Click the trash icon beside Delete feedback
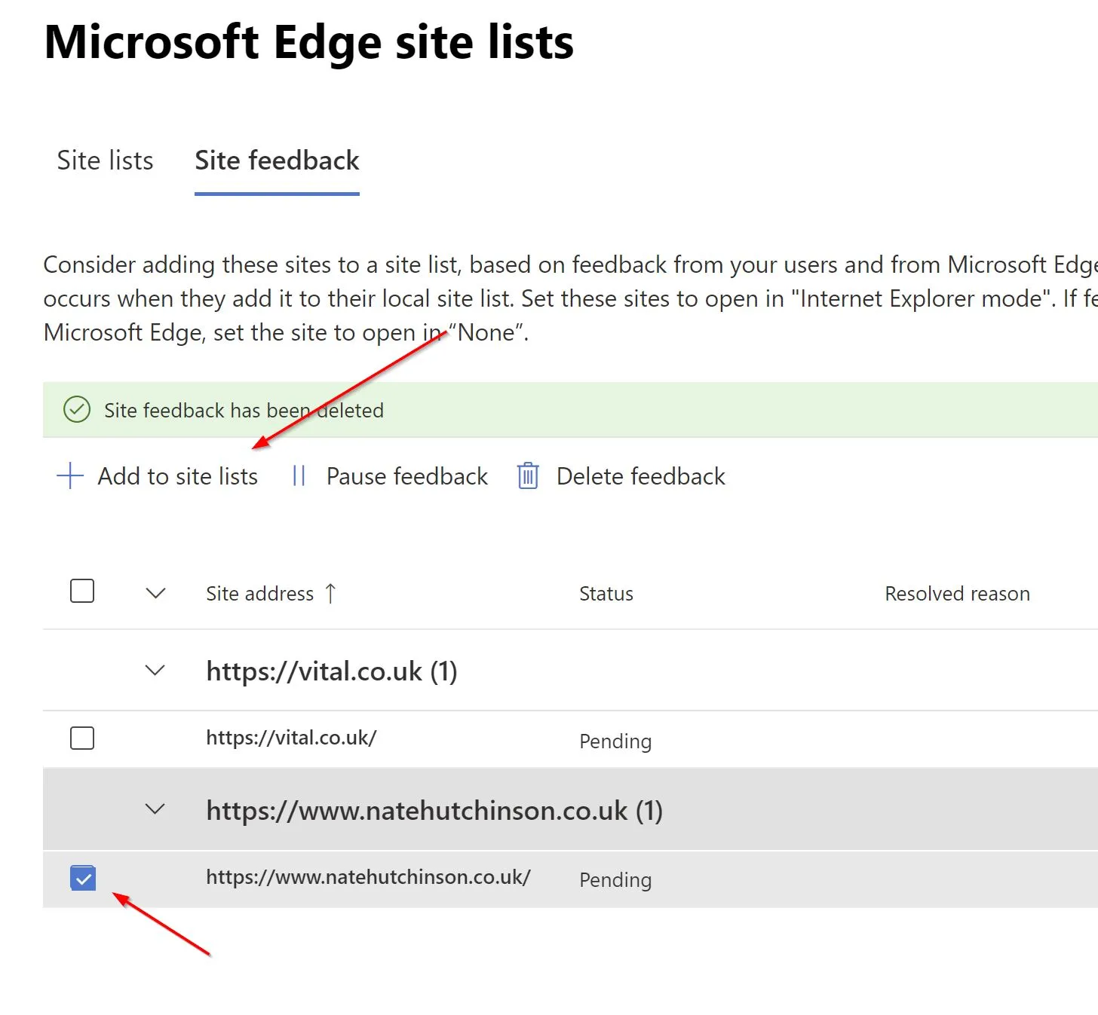This screenshot has height=1015, width=1098. coord(528,476)
